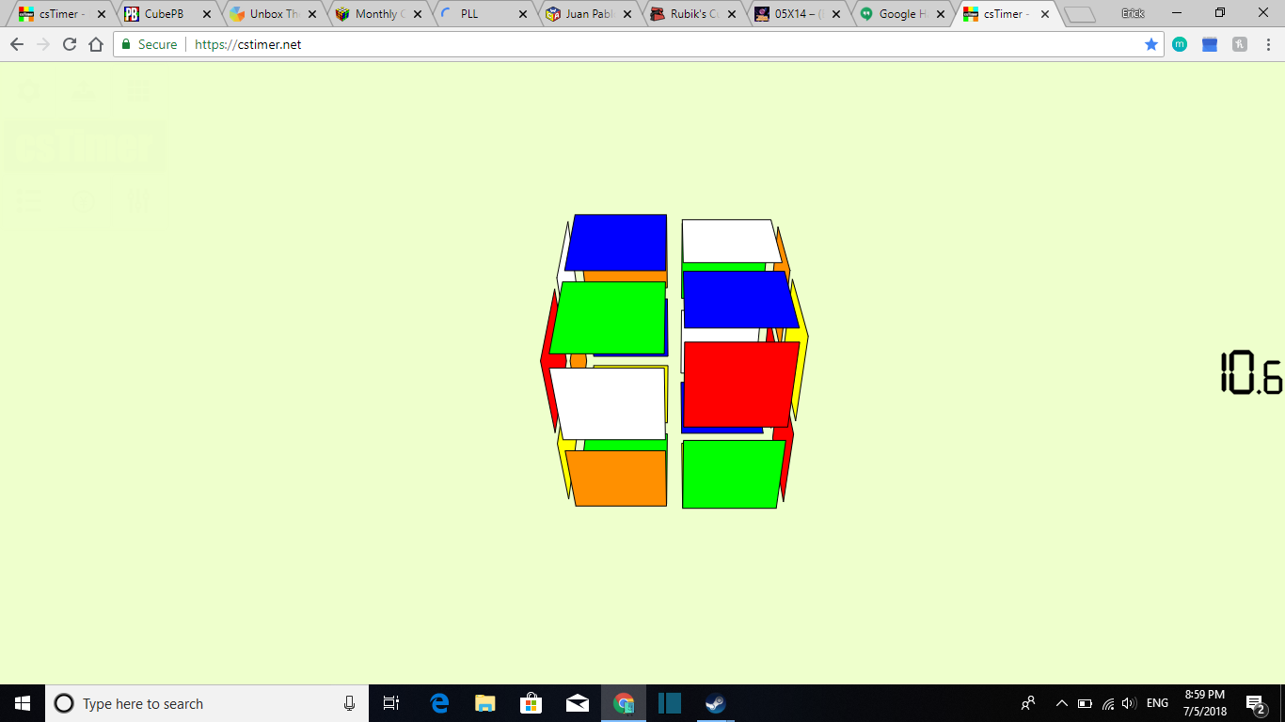Open Wi-Fi network settings in tray

click(x=1108, y=703)
